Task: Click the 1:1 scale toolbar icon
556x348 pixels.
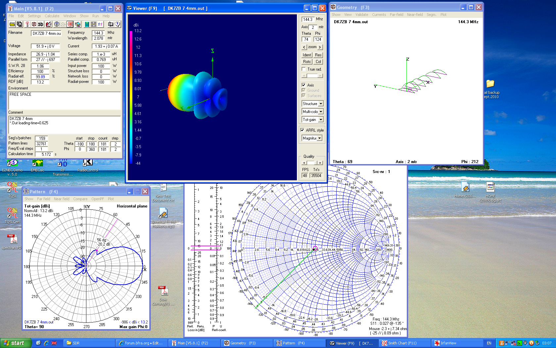Action: [x=100, y=24]
